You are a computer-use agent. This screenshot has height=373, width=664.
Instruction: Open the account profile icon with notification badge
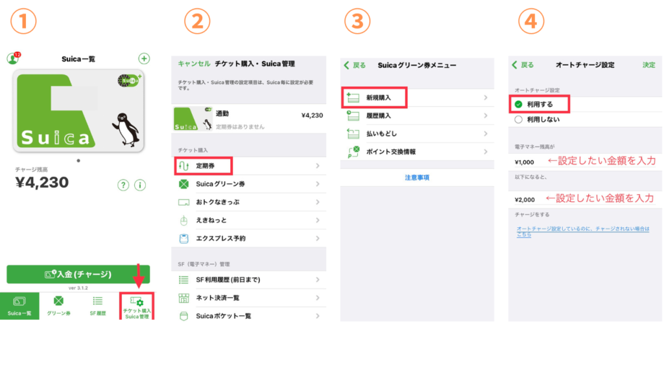13,58
